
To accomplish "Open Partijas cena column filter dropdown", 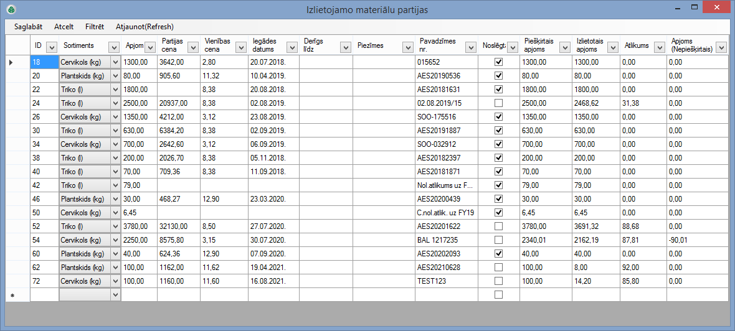I will tap(192, 46).
